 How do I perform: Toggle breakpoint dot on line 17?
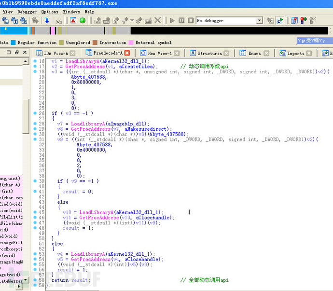click(x=35, y=66)
